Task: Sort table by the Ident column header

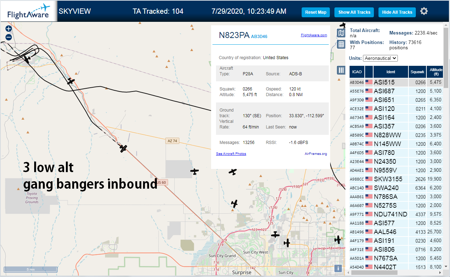Action: pos(391,72)
